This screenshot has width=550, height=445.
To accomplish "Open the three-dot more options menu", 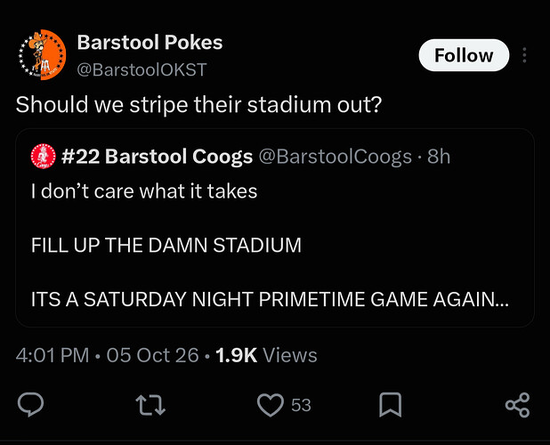I will (x=524, y=55).
